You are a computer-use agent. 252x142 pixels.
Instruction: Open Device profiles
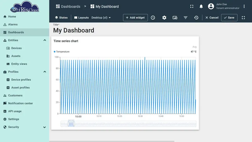pos(25,80)
